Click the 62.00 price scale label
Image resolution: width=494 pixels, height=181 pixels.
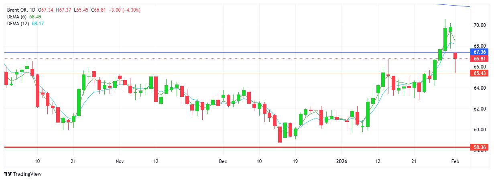point(479,109)
